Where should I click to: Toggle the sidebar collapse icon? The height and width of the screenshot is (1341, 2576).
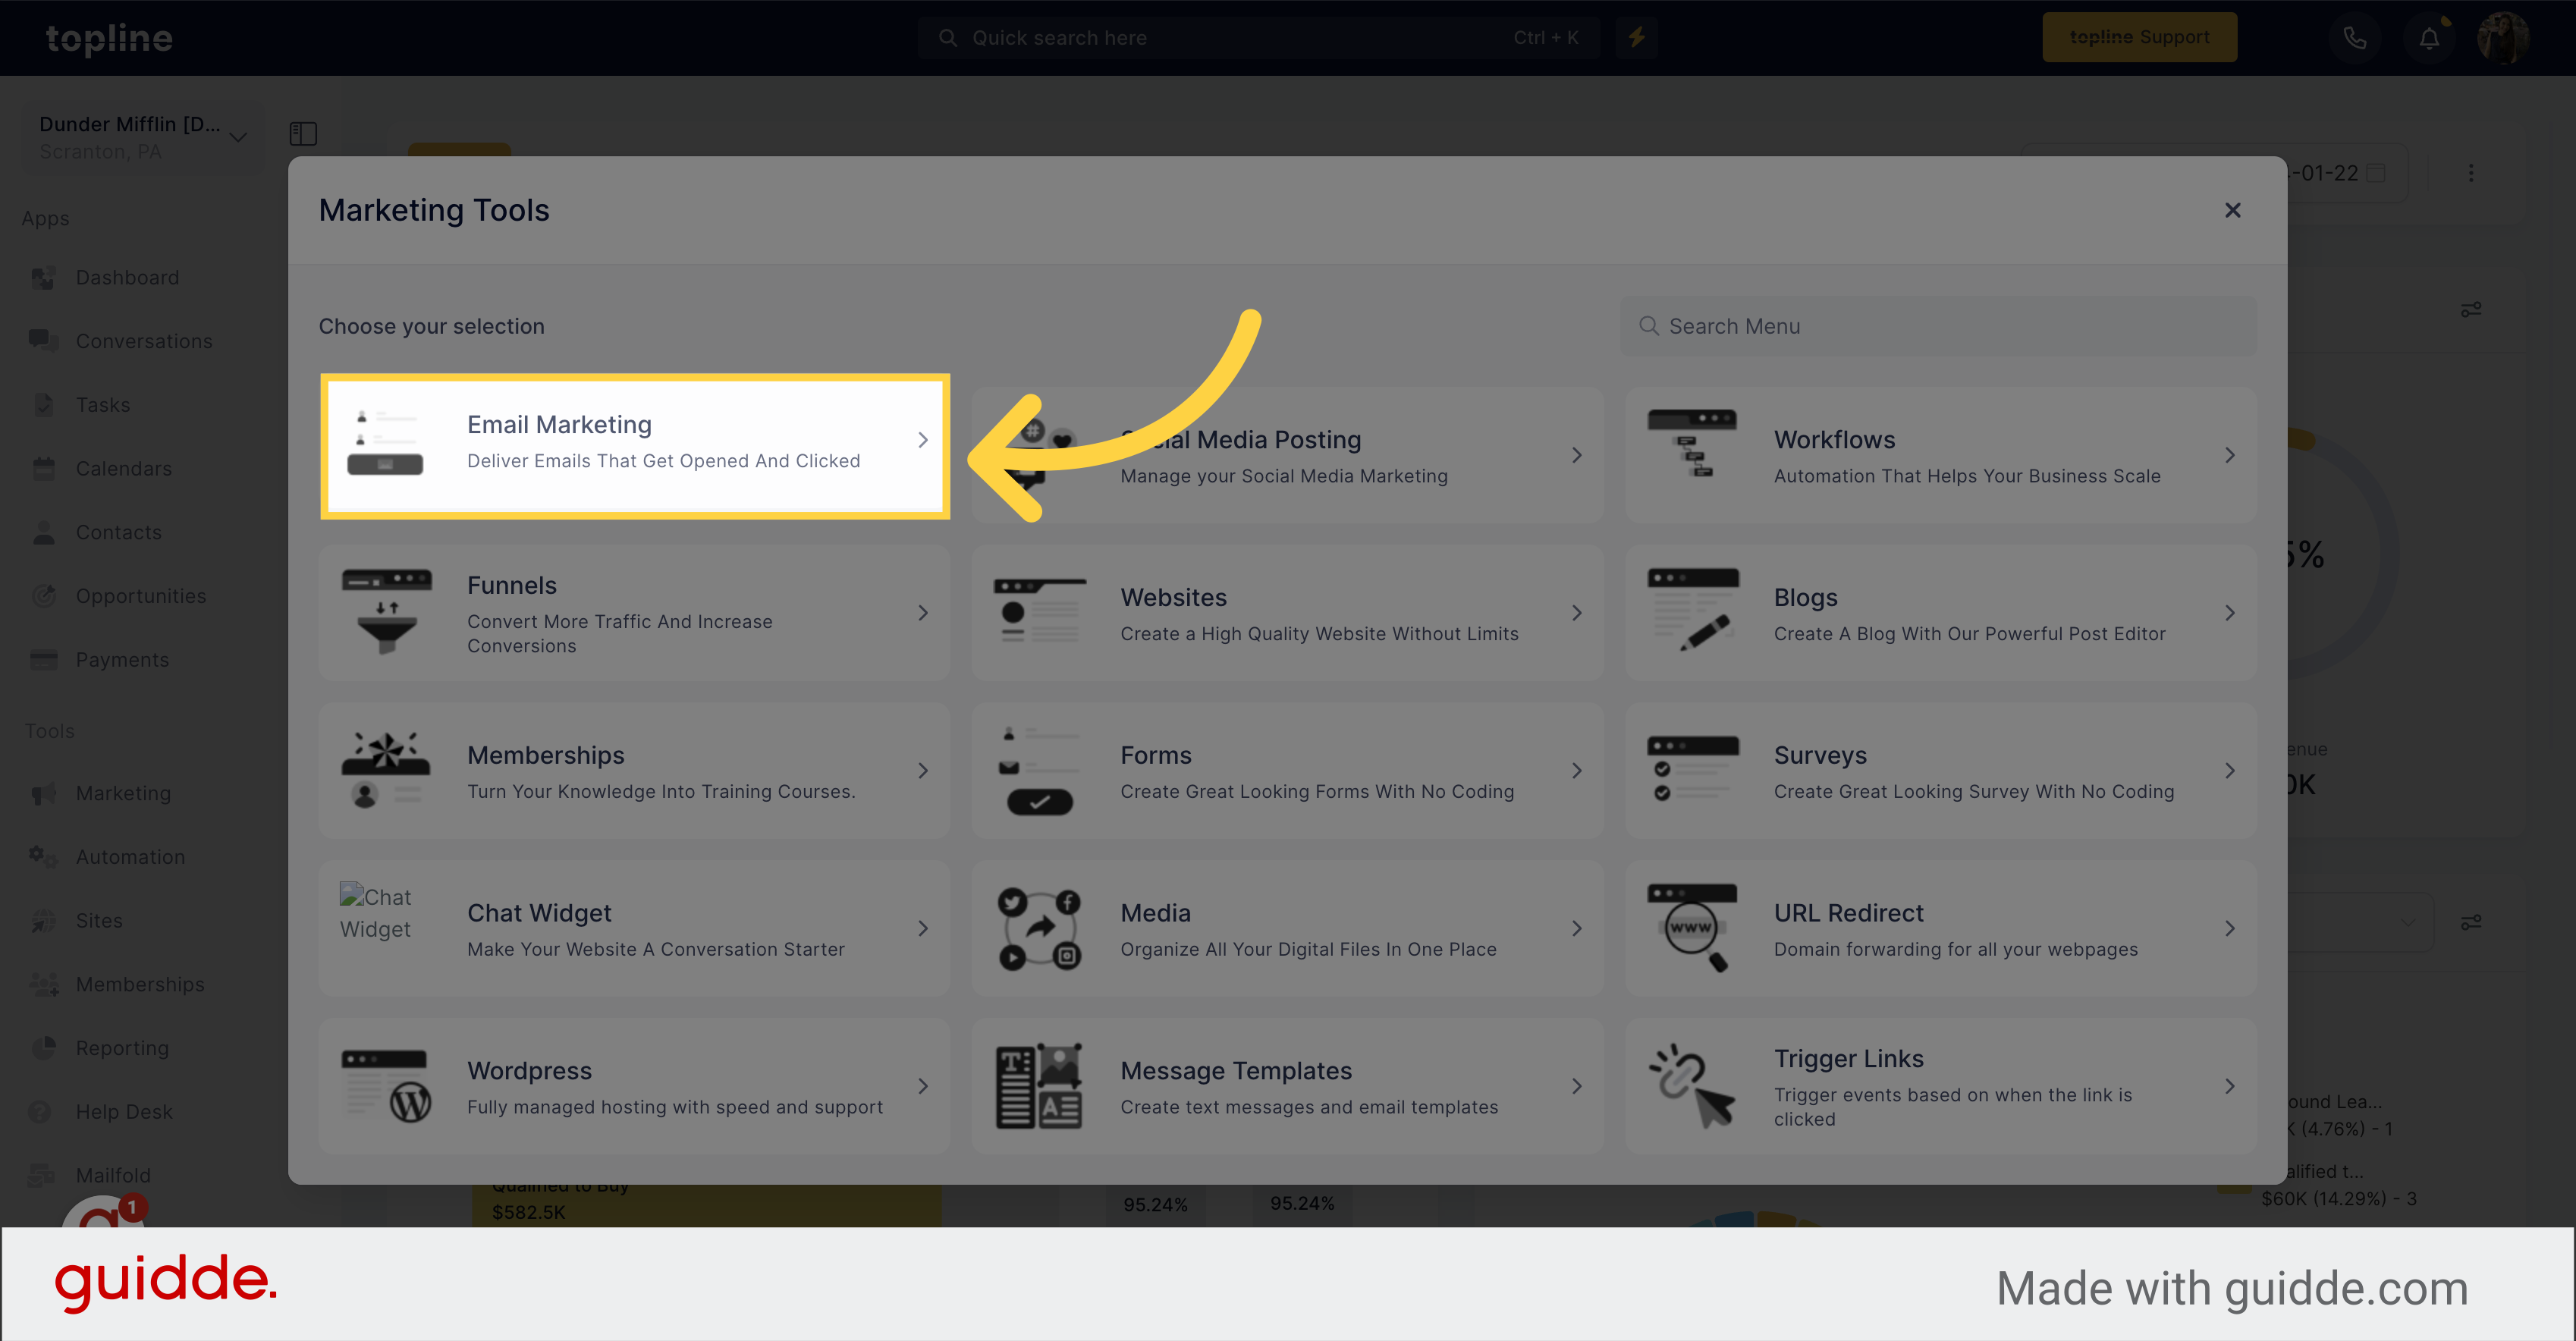303,134
